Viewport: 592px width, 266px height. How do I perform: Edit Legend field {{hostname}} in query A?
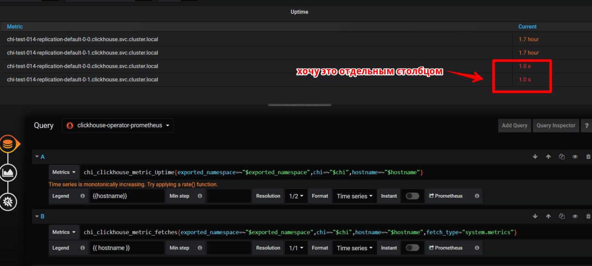tap(127, 196)
